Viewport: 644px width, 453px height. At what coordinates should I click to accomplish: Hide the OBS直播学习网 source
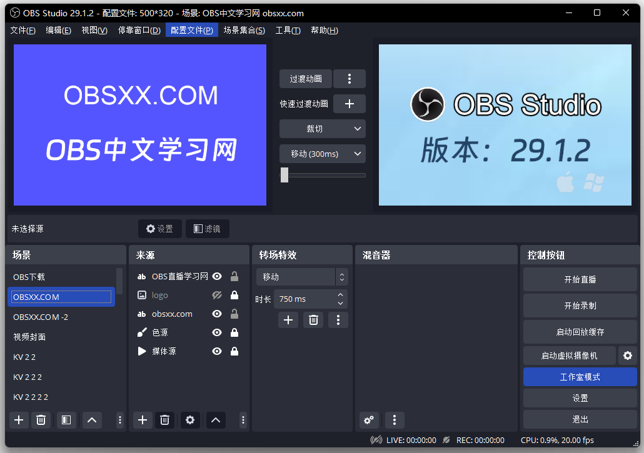[x=217, y=277]
